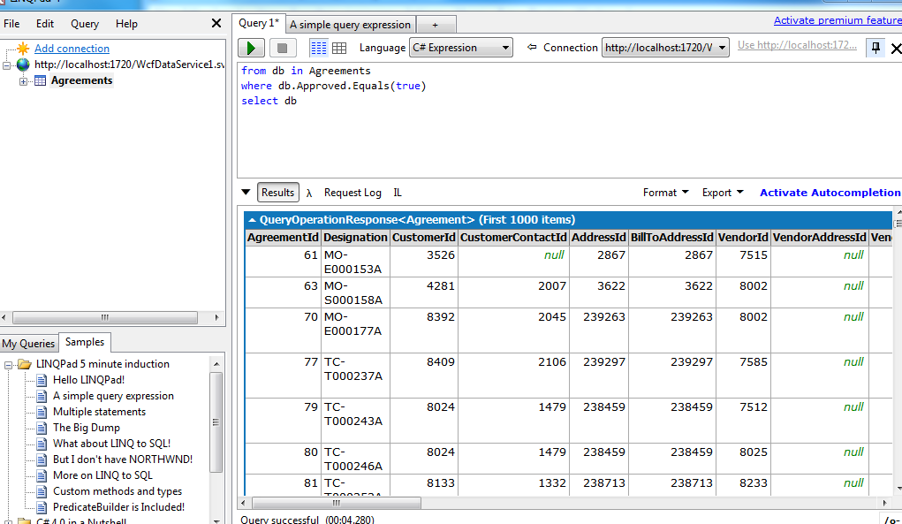
Task: Click the Use http://localhost:172... link
Action: [797, 45]
